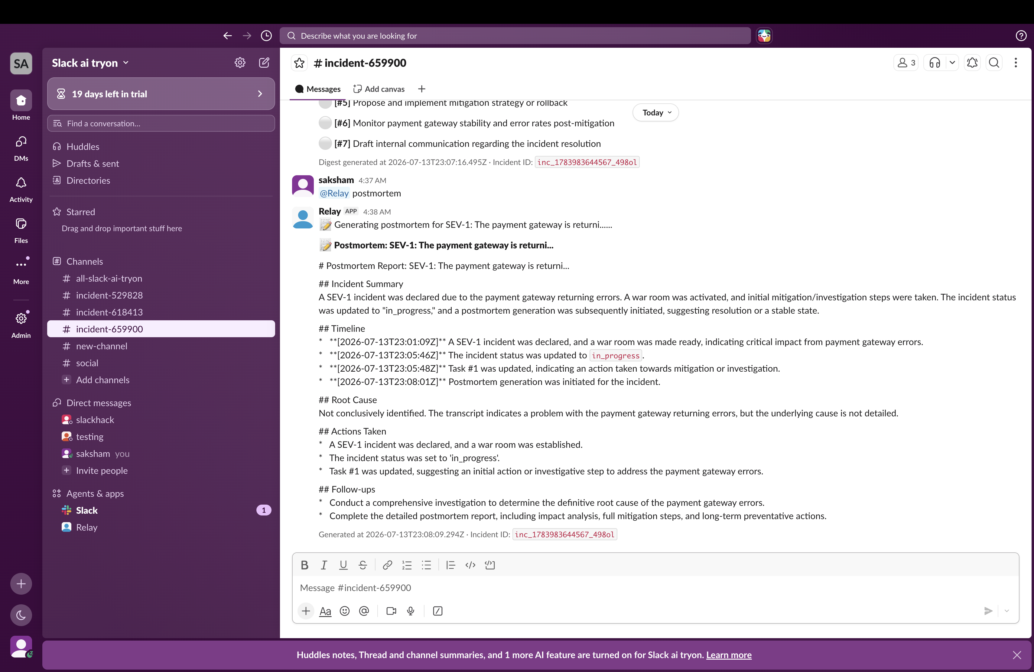Open channel more actions menu
1034x672 pixels.
pos(1016,63)
